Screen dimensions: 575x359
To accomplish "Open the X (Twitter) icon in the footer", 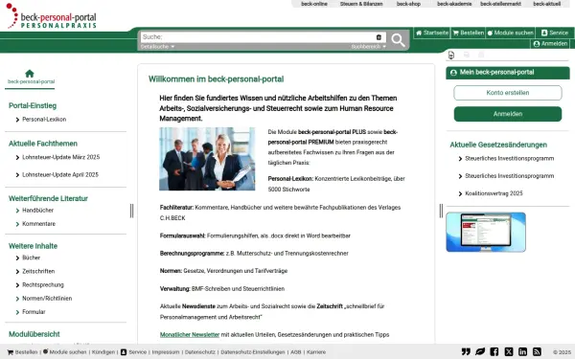I will pyautogui.click(x=509, y=351).
